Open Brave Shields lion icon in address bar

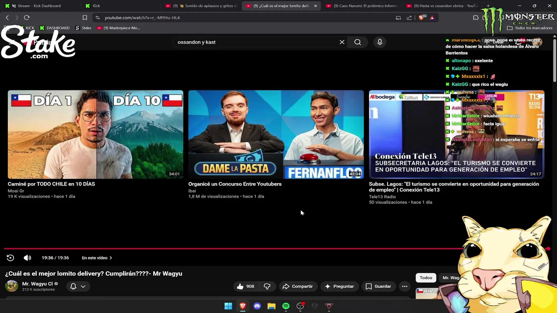pos(421,18)
